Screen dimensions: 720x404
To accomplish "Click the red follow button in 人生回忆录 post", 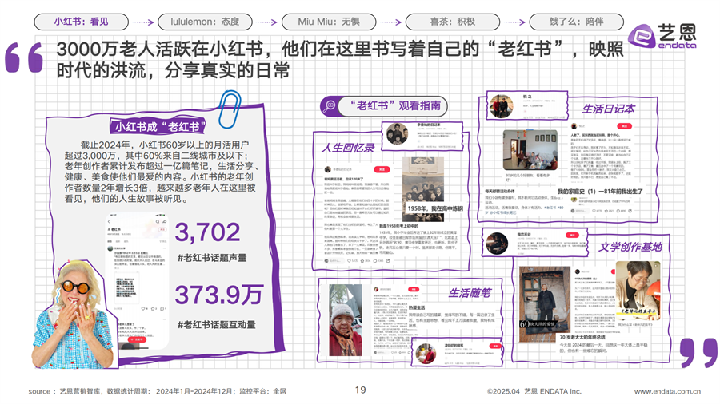I will pos(382,169).
